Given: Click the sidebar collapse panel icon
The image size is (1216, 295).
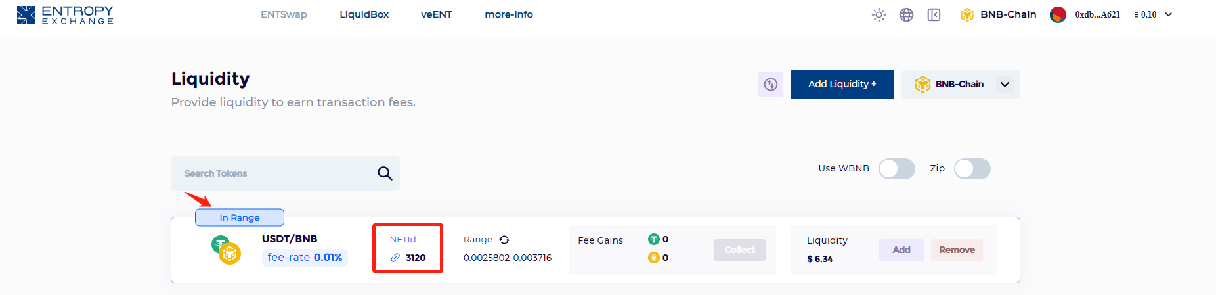Looking at the screenshot, I should pos(934,15).
